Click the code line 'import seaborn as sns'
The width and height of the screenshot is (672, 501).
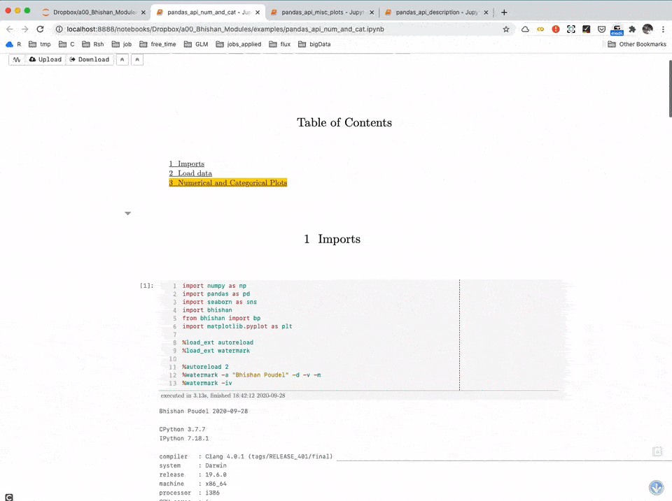click(219, 302)
